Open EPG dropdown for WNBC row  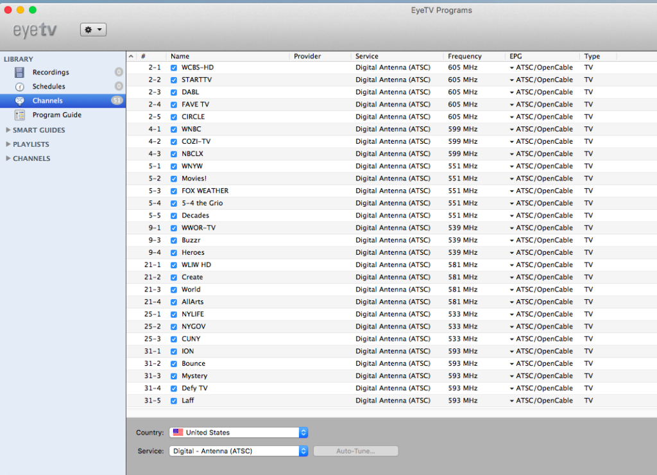[512, 130]
